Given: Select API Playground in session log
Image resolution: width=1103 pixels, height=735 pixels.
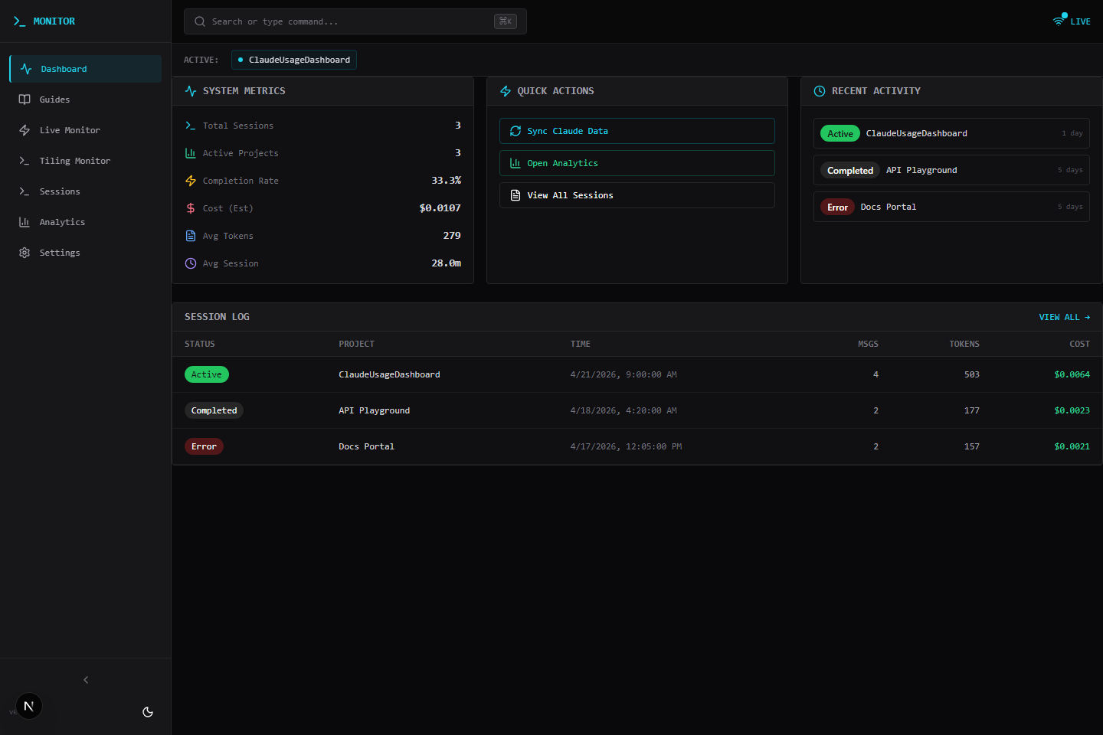Looking at the screenshot, I should click(x=374, y=410).
